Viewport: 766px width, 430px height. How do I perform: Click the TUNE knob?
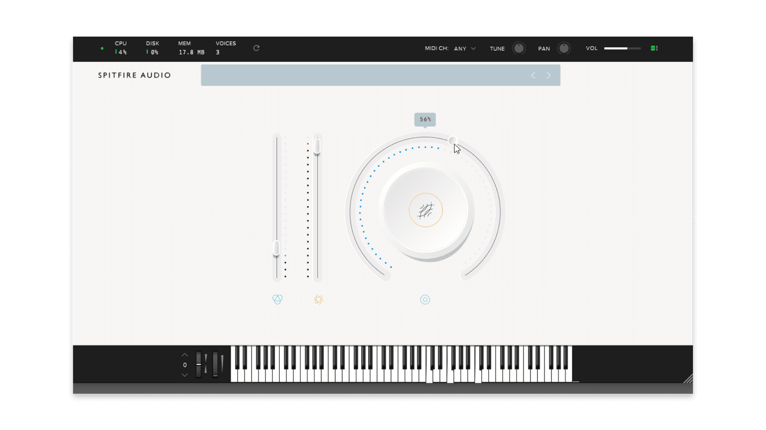tap(519, 48)
